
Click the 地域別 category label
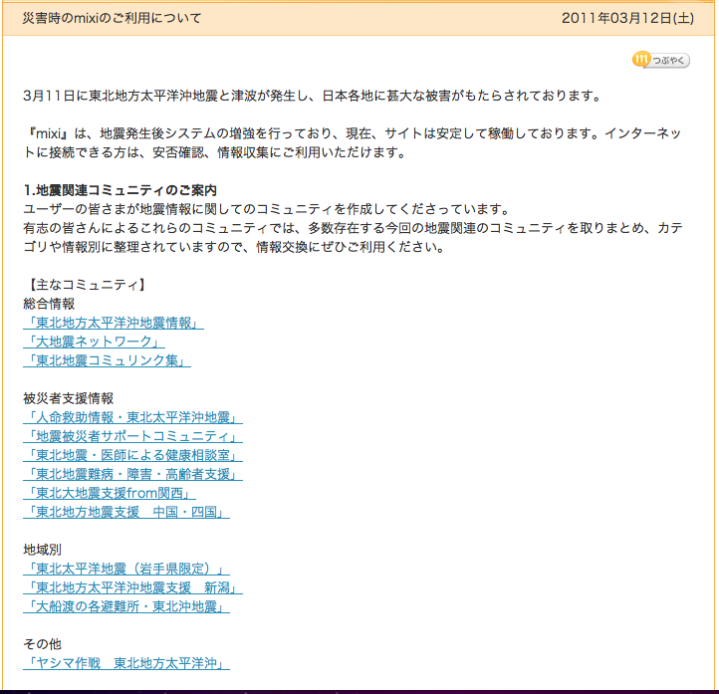click(x=43, y=551)
